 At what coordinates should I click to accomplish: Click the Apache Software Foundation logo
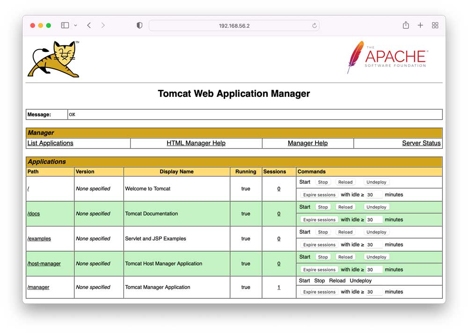tap(388, 57)
